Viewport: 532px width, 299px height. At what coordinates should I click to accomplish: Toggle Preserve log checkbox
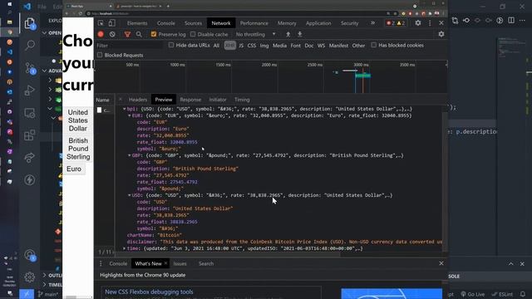click(154, 34)
